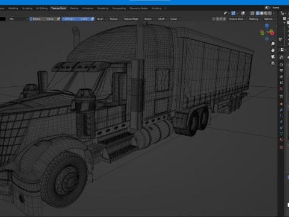Open the Particles properties tab
The image size is (289, 217).
(281, 116)
